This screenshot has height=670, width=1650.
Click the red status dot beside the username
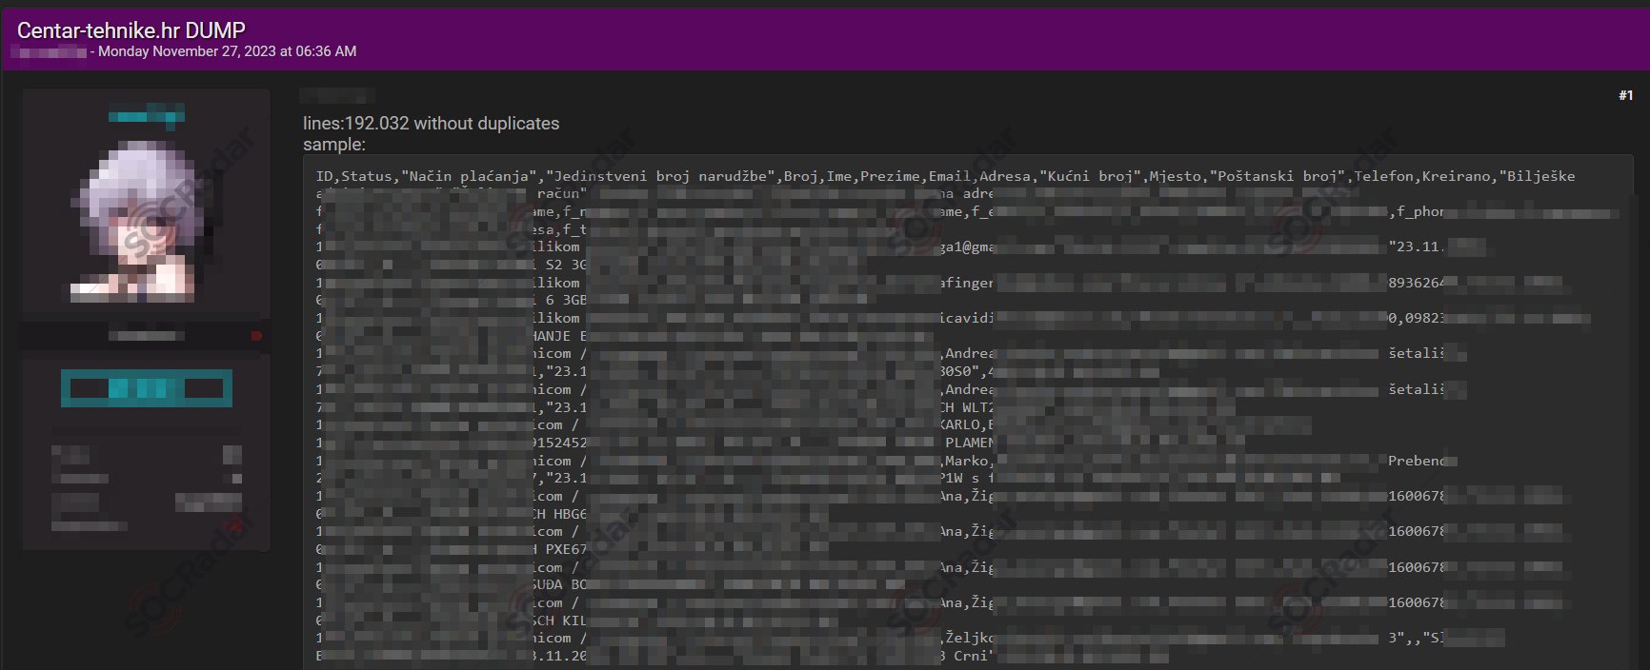256,336
